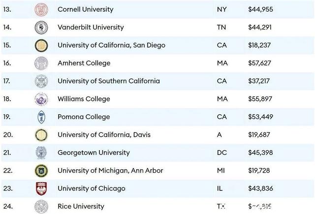Click the Rice University seal logo
Image resolution: width=315 pixels, height=214 pixels.
[x=41, y=206]
